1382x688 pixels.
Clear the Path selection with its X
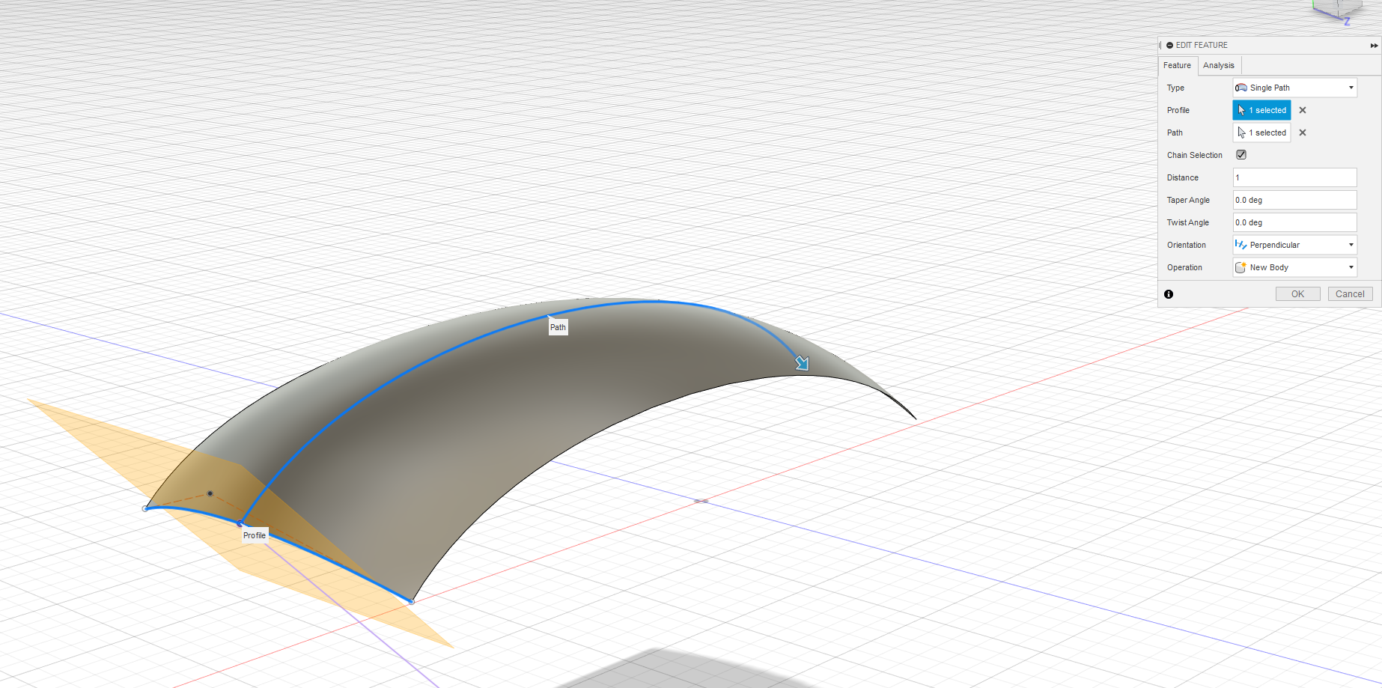[x=1303, y=133]
